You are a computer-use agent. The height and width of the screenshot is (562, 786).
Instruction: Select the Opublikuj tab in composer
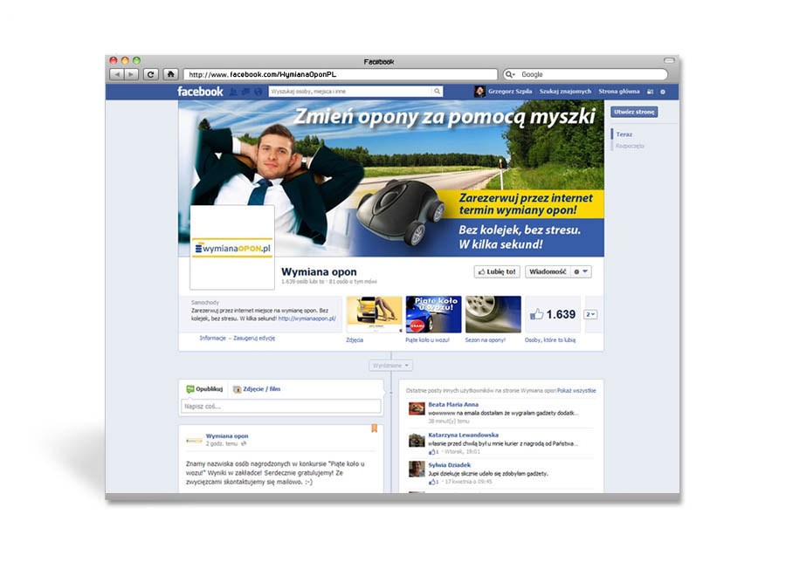205,389
